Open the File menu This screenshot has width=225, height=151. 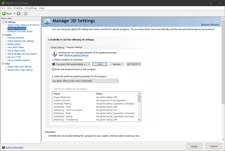pyautogui.click(x=3, y=8)
